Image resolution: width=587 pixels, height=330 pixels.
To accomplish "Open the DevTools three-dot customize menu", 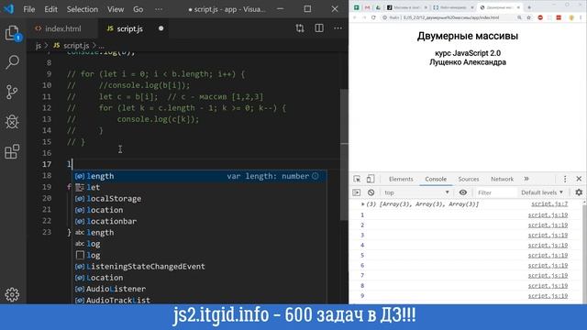I will 565,179.
